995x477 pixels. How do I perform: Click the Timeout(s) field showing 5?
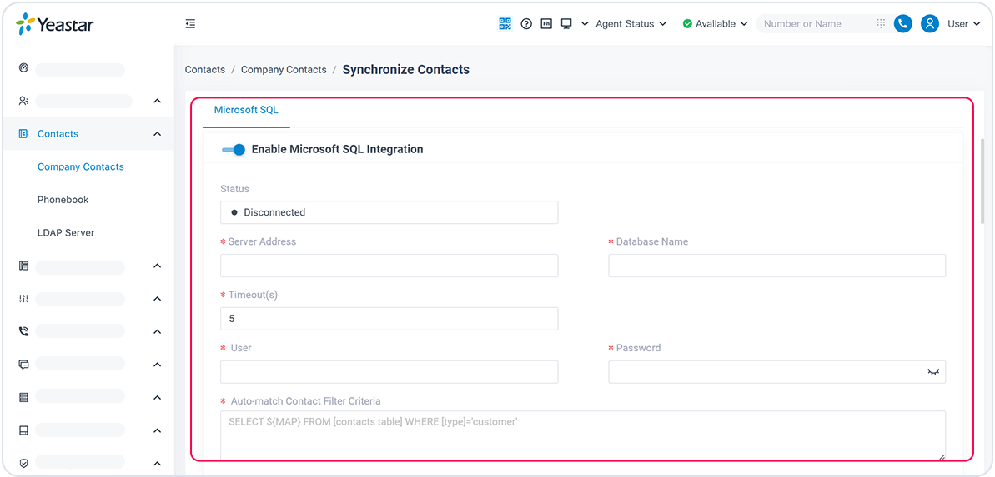389,319
